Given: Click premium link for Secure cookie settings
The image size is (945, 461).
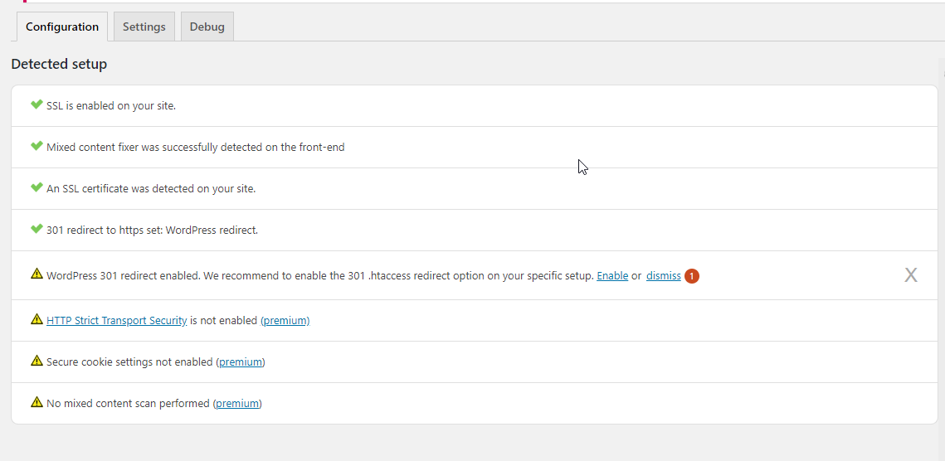Looking at the screenshot, I should point(241,362).
